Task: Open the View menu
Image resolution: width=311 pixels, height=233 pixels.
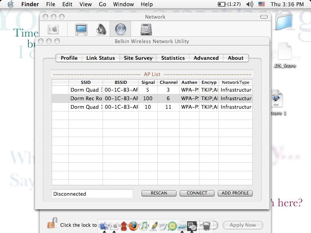Action: click(x=86, y=4)
